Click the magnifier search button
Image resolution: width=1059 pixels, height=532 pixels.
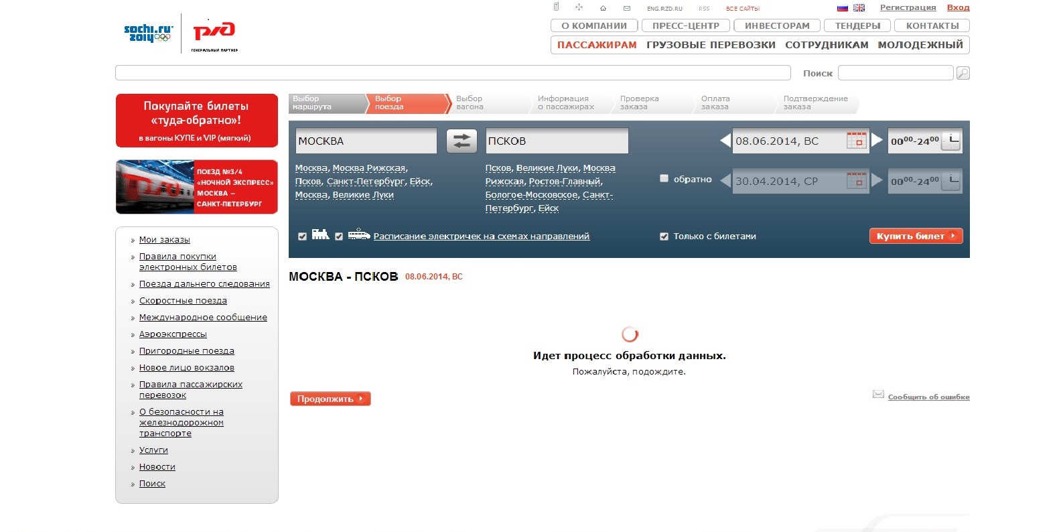pyautogui.click(x=963, y=73)
